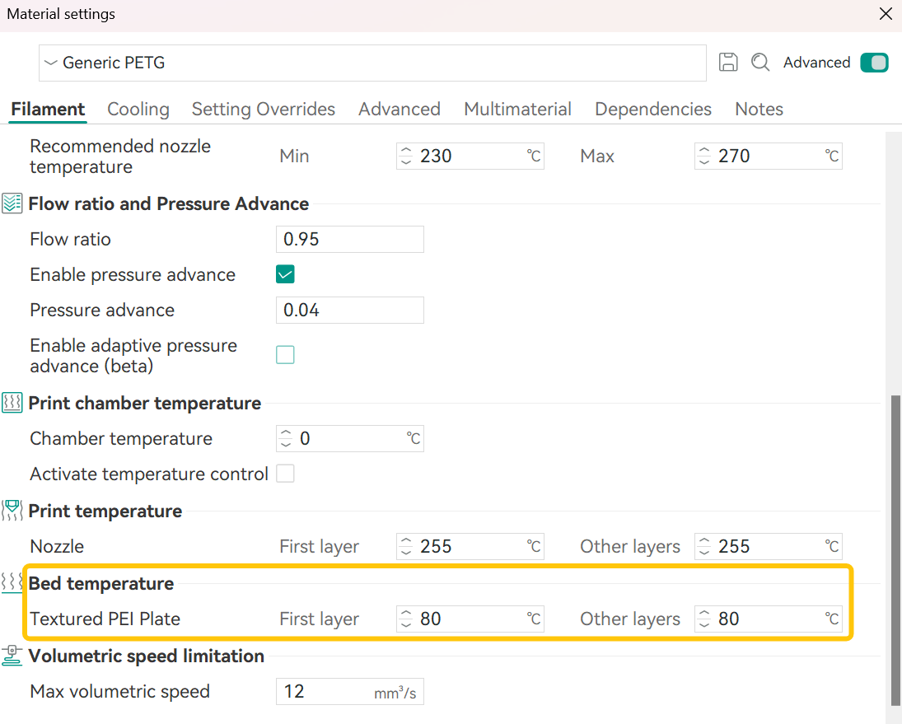The image size is (902, 724).
Task: Go to the Multimaterial tab
Action: (517, 110)
